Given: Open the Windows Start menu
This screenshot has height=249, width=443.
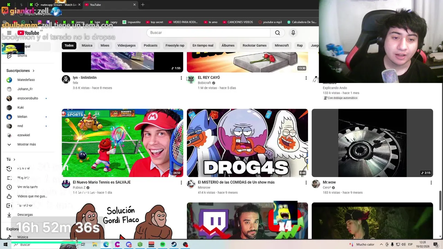Looking at the screenshot, I should click(x=5, y=245).
